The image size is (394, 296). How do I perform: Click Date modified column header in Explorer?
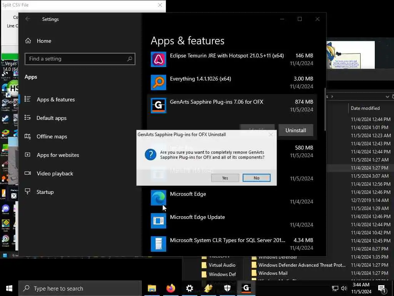(365, 108)
